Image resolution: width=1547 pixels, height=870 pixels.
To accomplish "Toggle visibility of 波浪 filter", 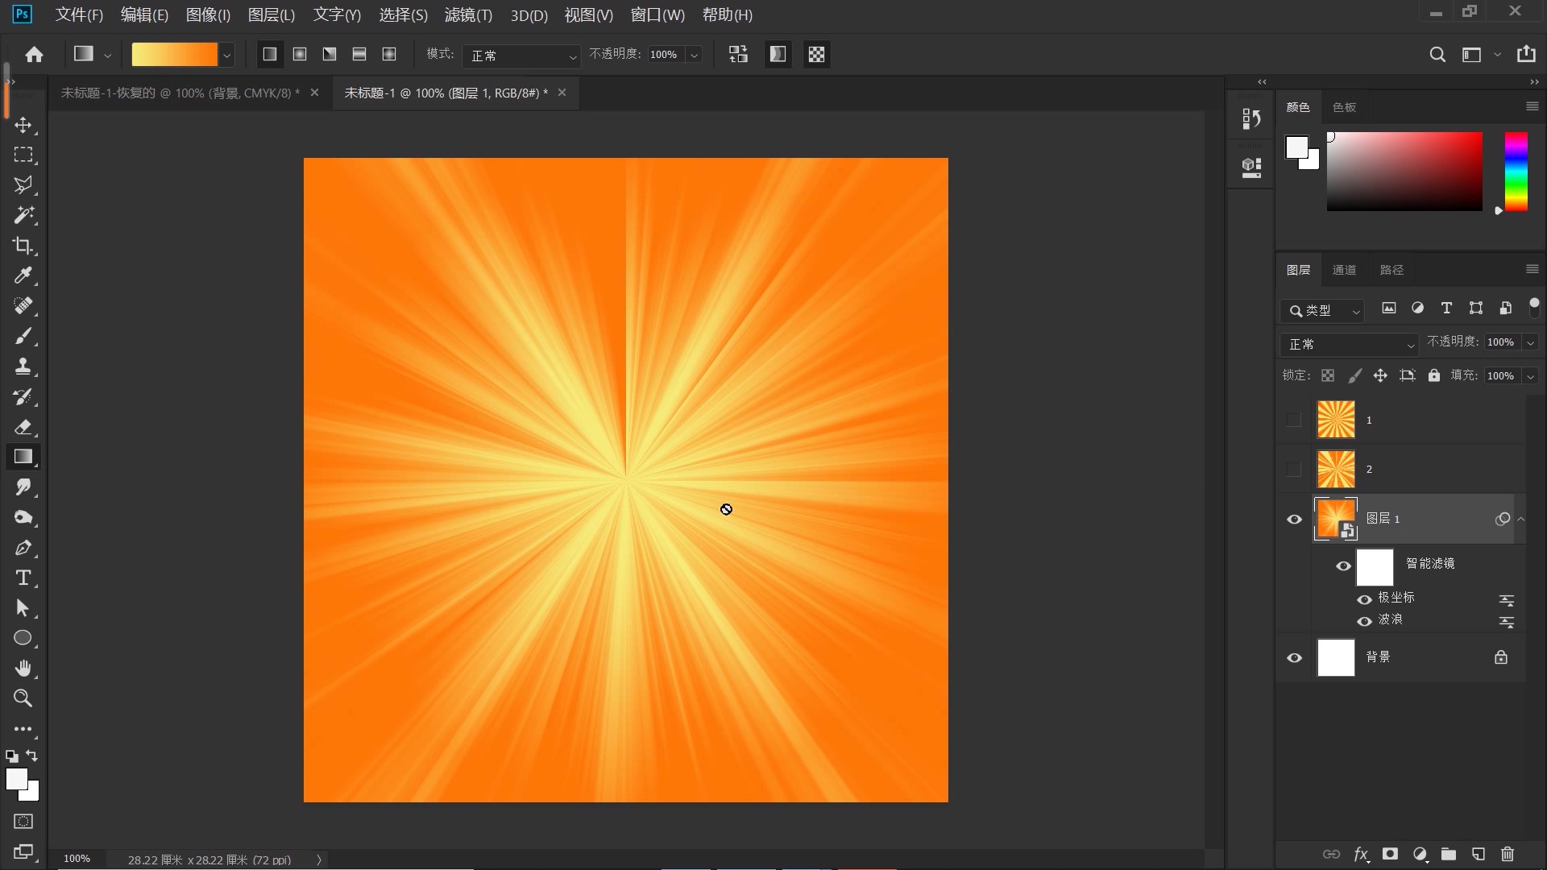I will point(1364,621).
